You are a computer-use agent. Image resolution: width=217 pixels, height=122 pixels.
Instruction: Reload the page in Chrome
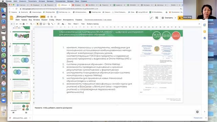pyautogui.click(x=16, y=9)
